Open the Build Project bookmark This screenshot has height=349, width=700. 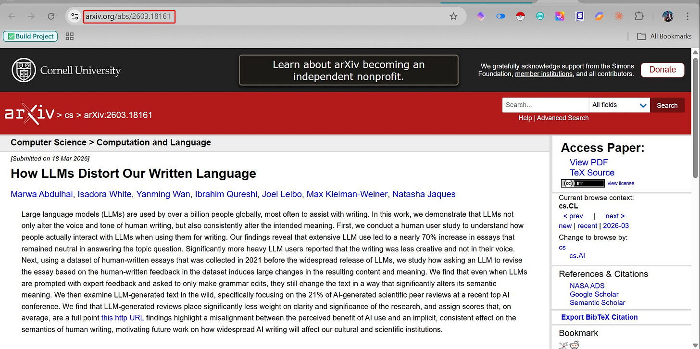30,36
